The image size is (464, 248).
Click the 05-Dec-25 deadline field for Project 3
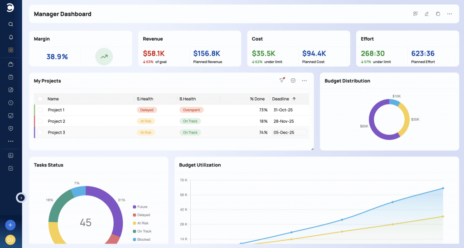pyautogui.click(x=289, y=133)
